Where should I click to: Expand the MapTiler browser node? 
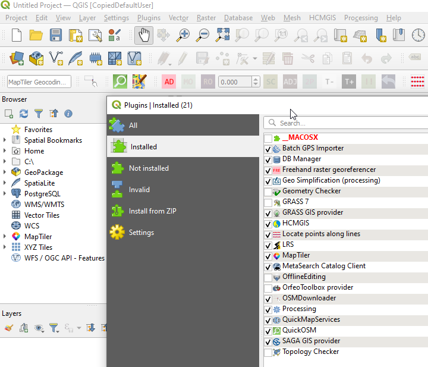tap(5, 236)
